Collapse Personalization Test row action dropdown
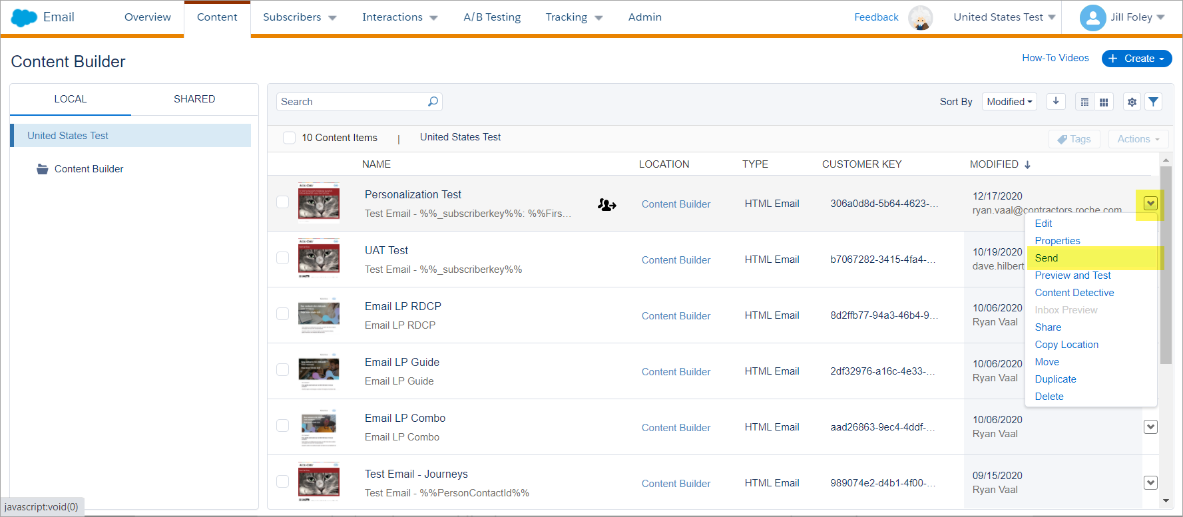The height and width of the screenshot is (517, 1183). [x=1150, y=204]
